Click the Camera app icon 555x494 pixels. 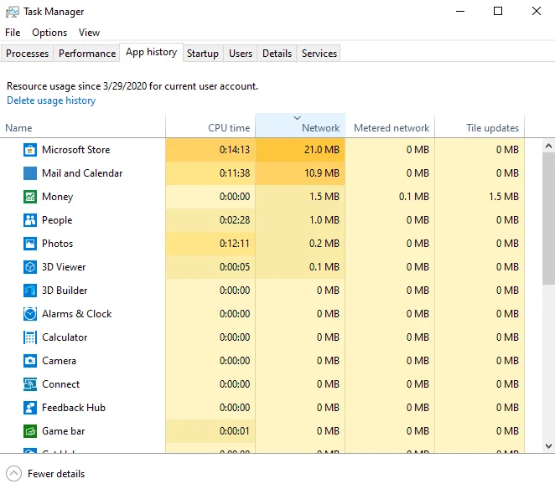[x=30, y=361]
